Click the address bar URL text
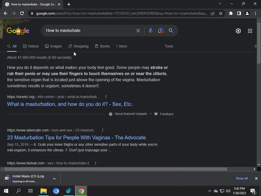The image size is (261, 196). 122,13
